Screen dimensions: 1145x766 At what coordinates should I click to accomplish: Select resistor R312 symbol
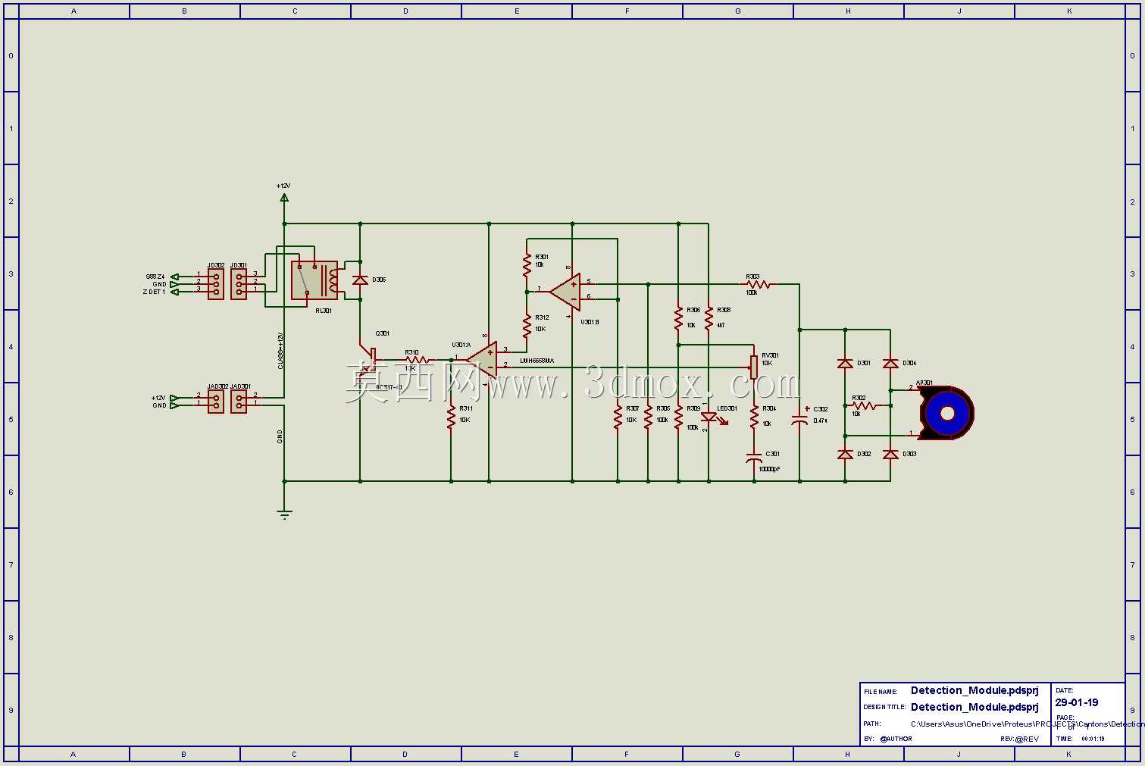pos(527,325)
